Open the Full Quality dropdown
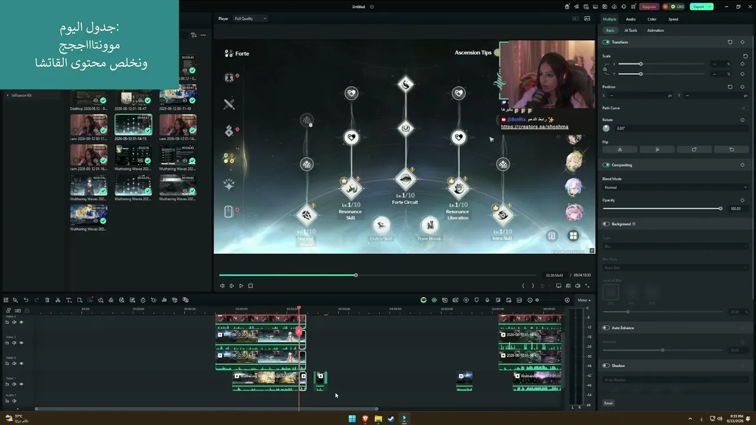756x425 pixels. point(250,18)
